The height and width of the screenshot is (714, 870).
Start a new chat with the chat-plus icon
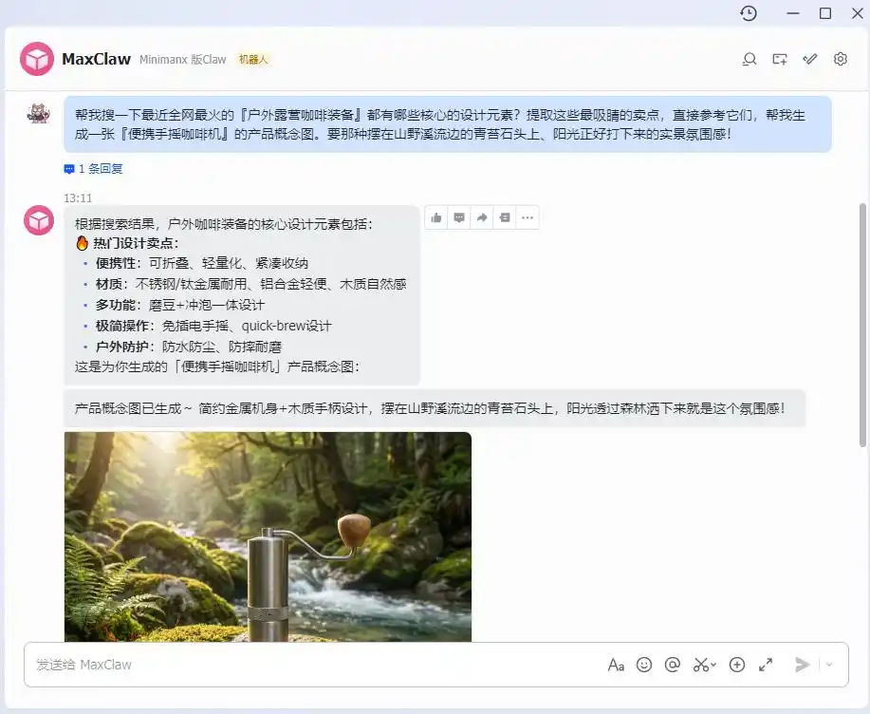click(x=779, y=59)
